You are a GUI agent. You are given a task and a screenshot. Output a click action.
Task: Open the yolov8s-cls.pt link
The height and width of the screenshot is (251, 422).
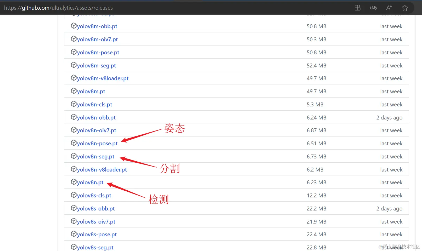click(x=94, y=196)
